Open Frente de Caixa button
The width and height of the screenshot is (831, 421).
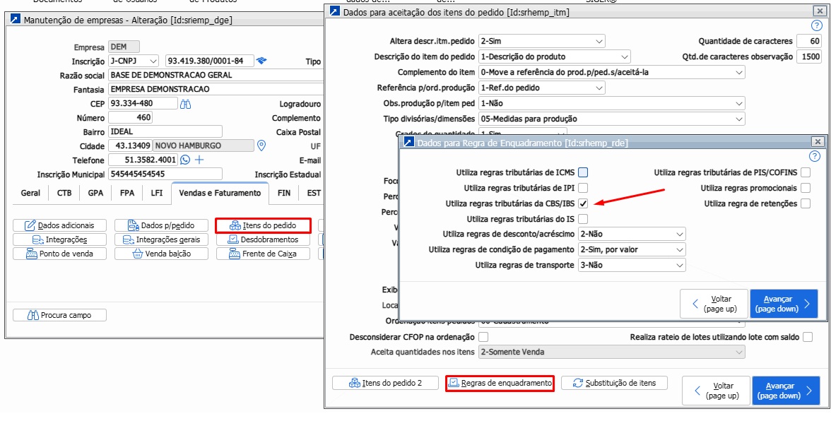(264, 254)
